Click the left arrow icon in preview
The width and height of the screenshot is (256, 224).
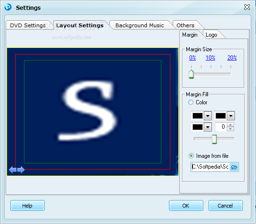coord(13,170)
